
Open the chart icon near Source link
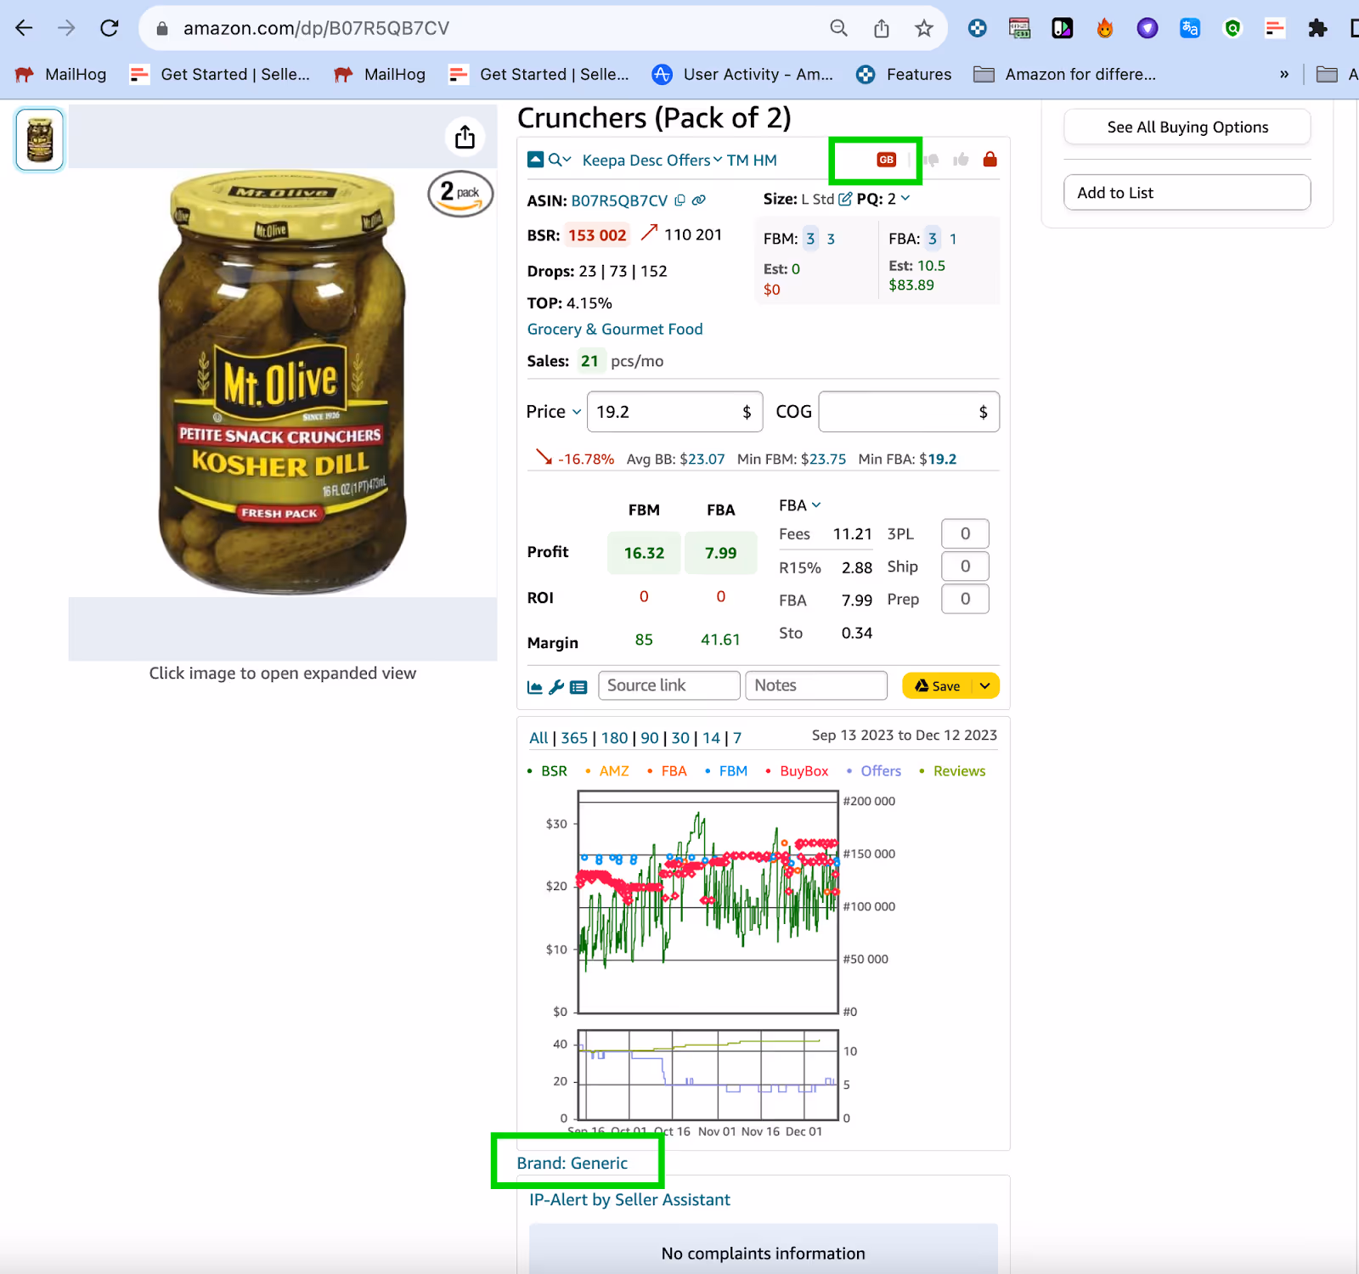point(535,687)
